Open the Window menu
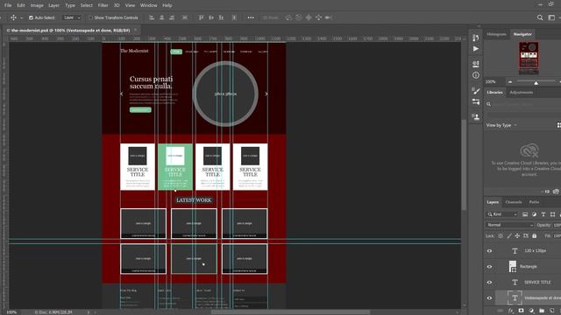The height and width of the screenshot is (315, 561). (x=148, y=5)
